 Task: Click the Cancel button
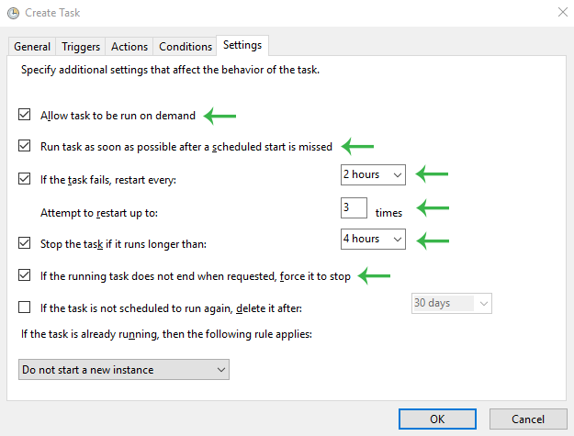(528, 419)
